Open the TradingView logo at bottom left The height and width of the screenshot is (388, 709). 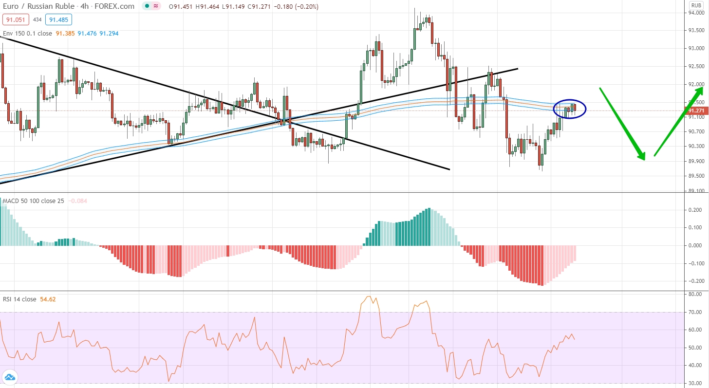tap(10, 377)
